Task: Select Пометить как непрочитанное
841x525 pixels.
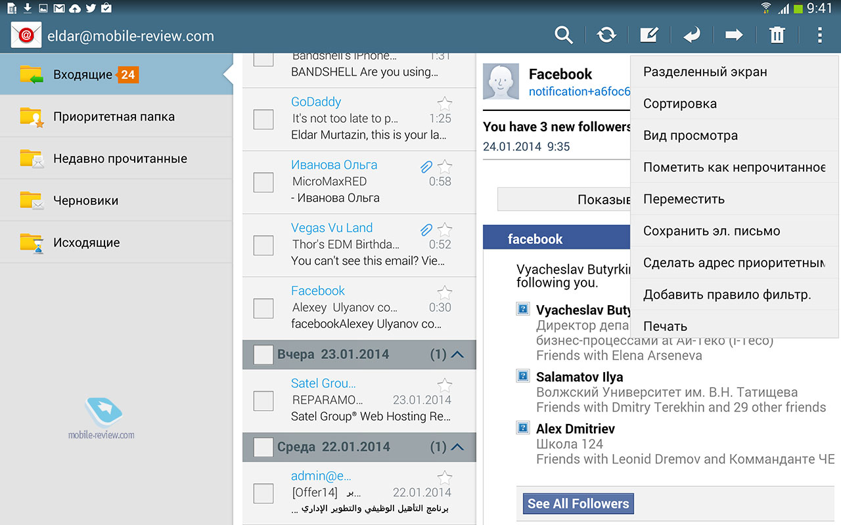Action: 734,167
